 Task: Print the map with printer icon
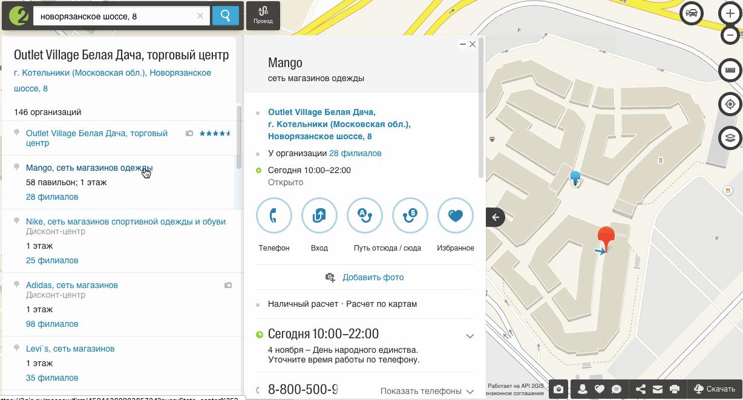pos(675,389)
